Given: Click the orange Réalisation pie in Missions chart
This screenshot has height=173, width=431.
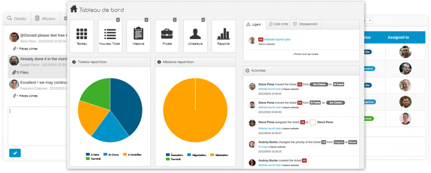Looking at the screenshot, I should (x=195, y=110).
